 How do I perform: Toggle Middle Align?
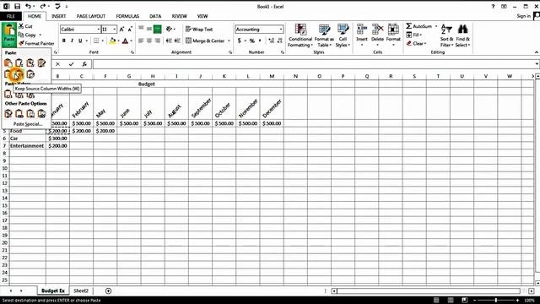pos(149,30)
